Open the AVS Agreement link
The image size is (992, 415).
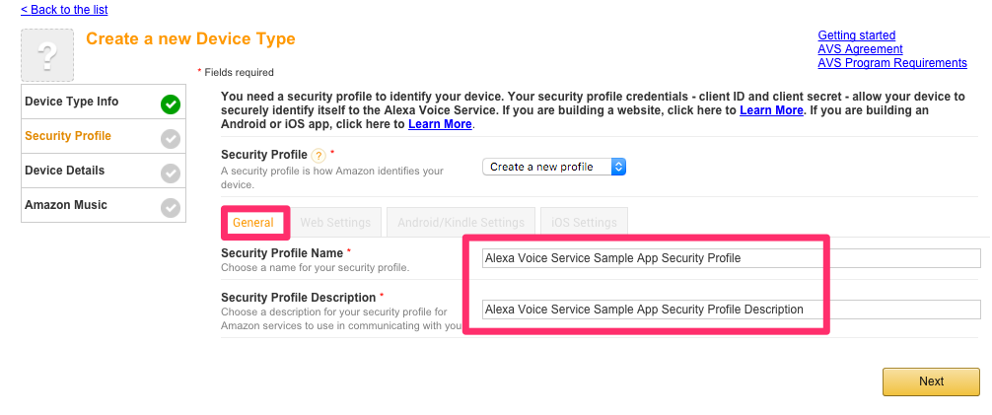861,49
